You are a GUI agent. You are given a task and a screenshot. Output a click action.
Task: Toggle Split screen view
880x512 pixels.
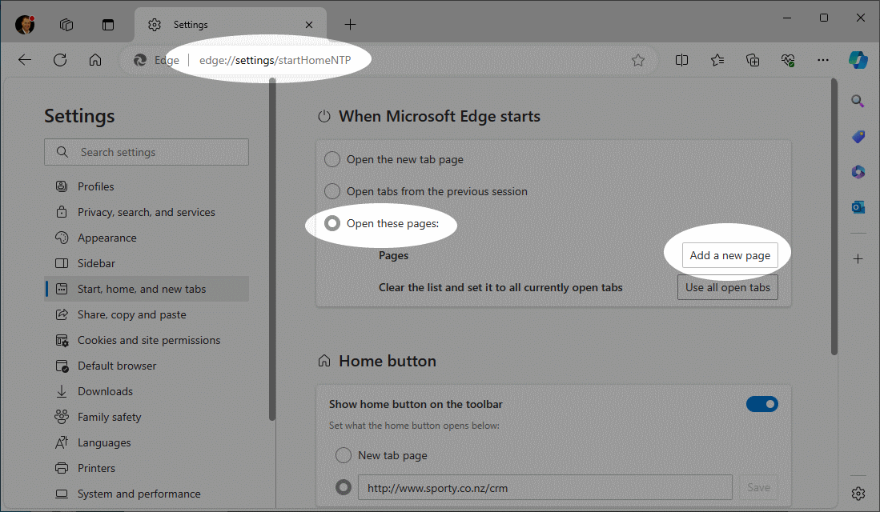[682, 60]
